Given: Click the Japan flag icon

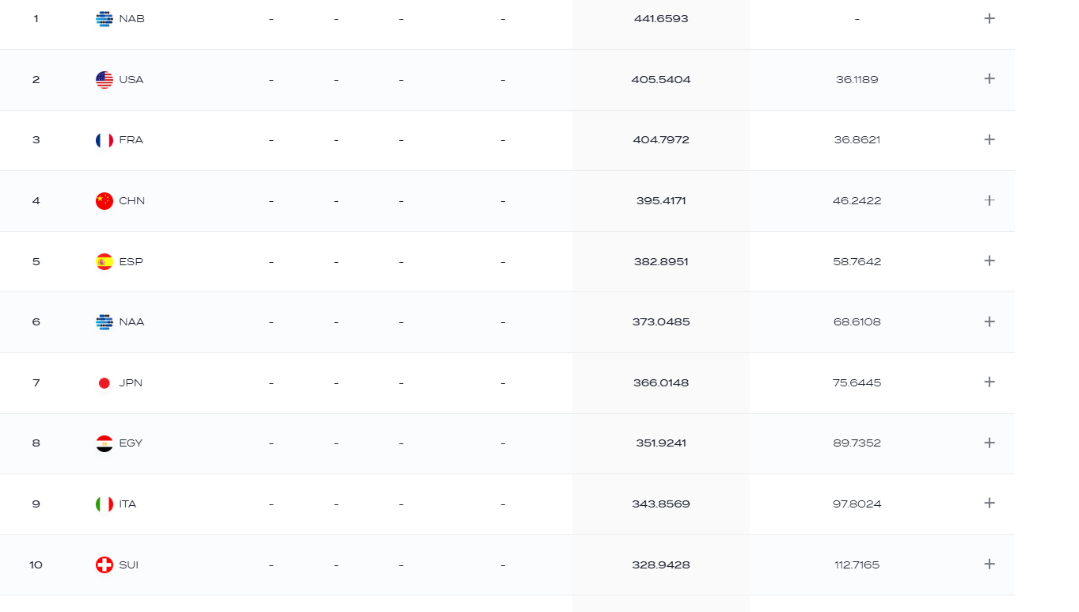Looking at the screenshot, I should (x=104, y=382).
